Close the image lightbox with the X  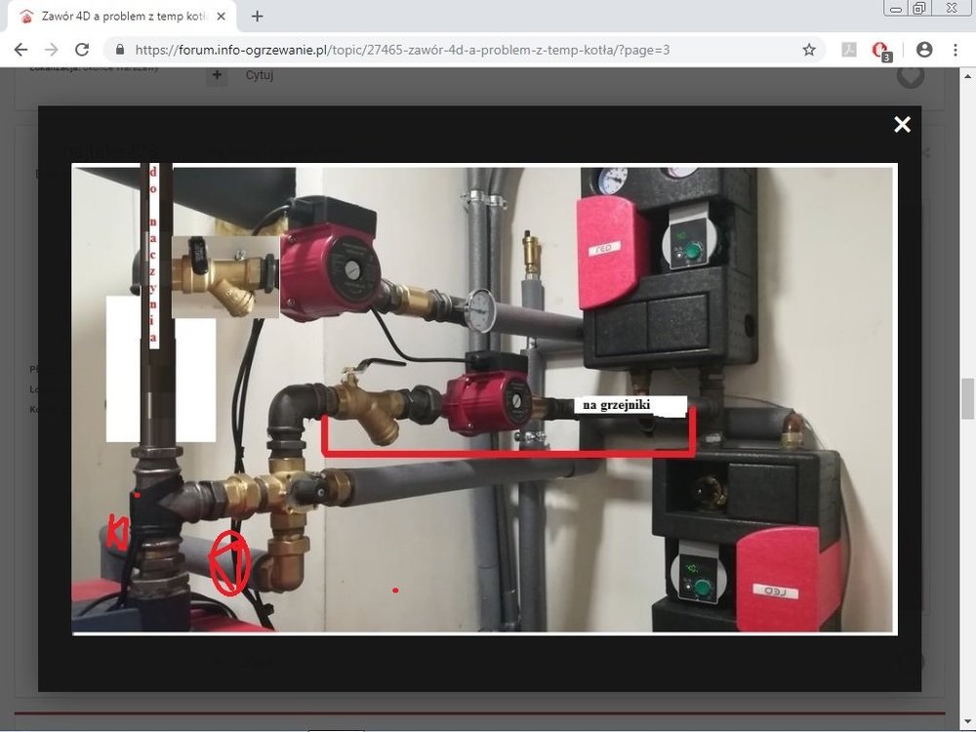[x=902, y=124]
